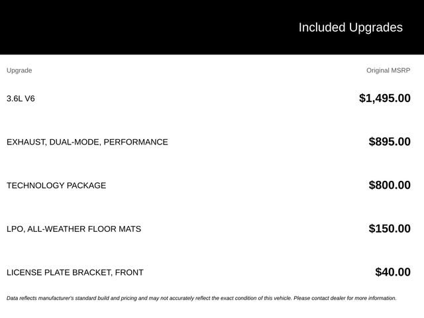
Task: Click the word PERFORMANCE in exhaust row
Action: [136, 142]
